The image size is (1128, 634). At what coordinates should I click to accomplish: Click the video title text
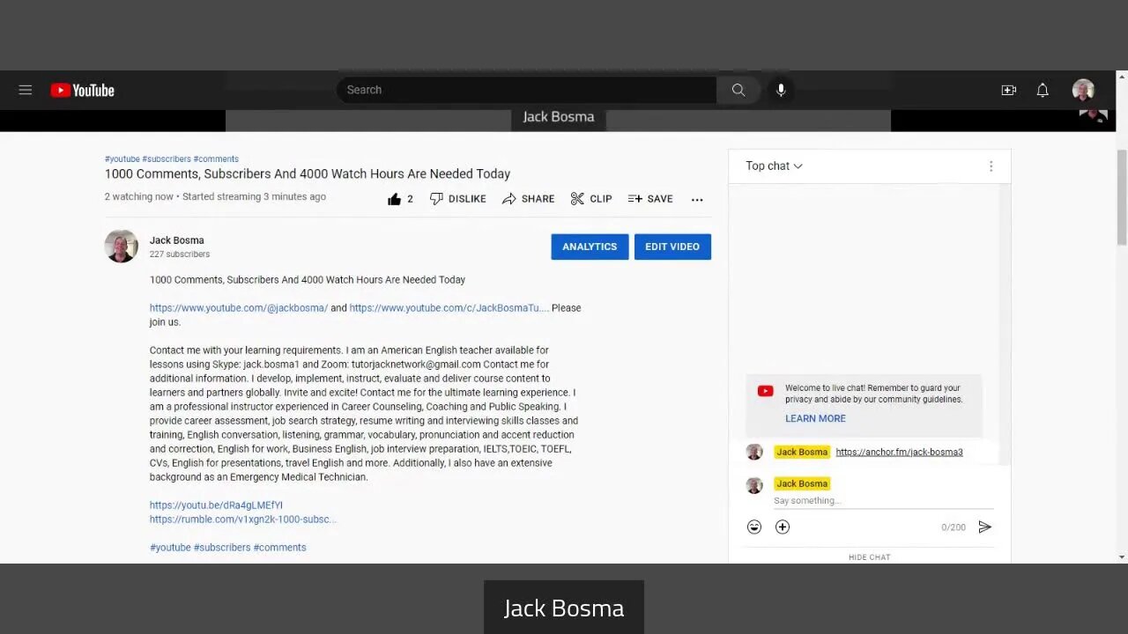(308, 174)
